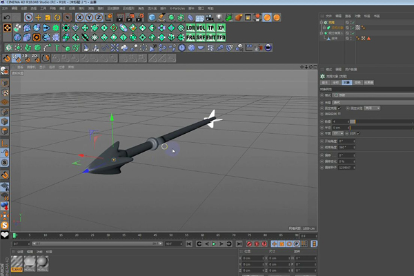Click the LDR plugin icon
414x276 pixels.
(x=191, y=28)
